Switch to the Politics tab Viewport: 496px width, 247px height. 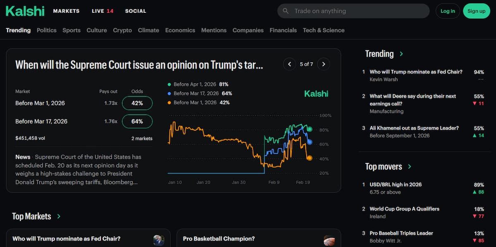point(46,30)
